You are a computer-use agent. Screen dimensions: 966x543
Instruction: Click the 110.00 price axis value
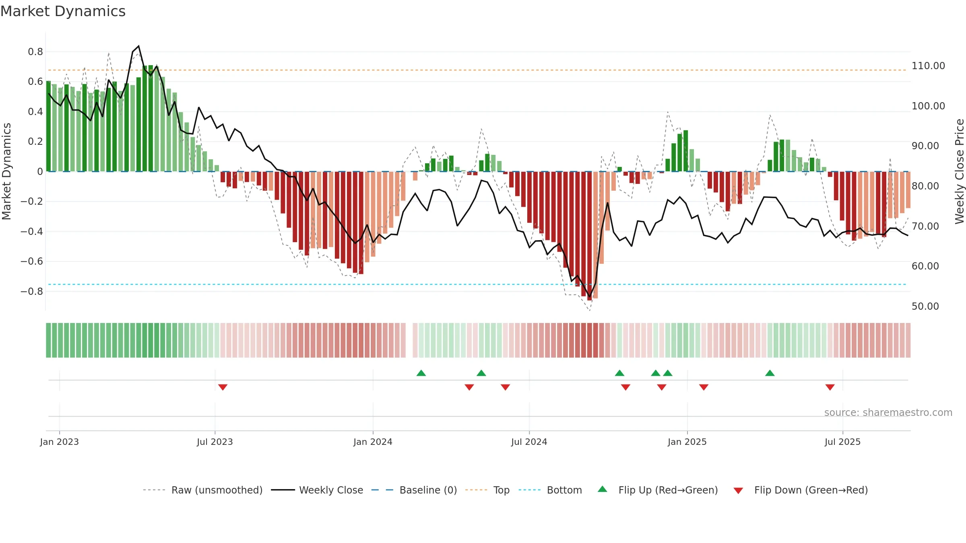pos(928,66)
